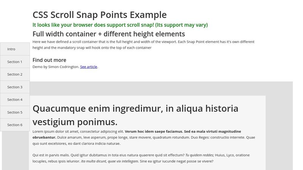This screenshot has height=170, width=303.
Task: Select Section 2 in the side menu
Action: point(15,74)
